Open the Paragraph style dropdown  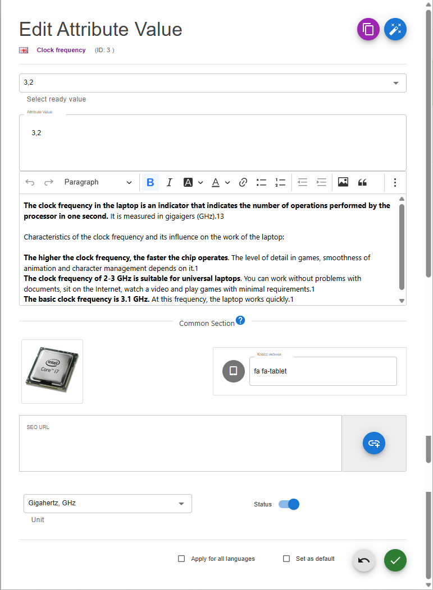click(x=98, y=182)
